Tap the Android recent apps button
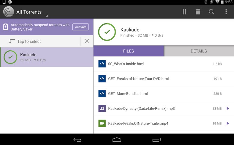The image size is (234, 145). 157,140
